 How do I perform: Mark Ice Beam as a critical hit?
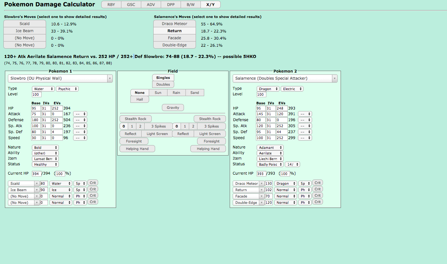click(93, 189)
